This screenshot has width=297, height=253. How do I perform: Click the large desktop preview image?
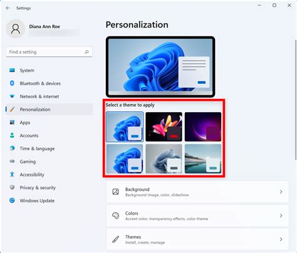[160, 67]
